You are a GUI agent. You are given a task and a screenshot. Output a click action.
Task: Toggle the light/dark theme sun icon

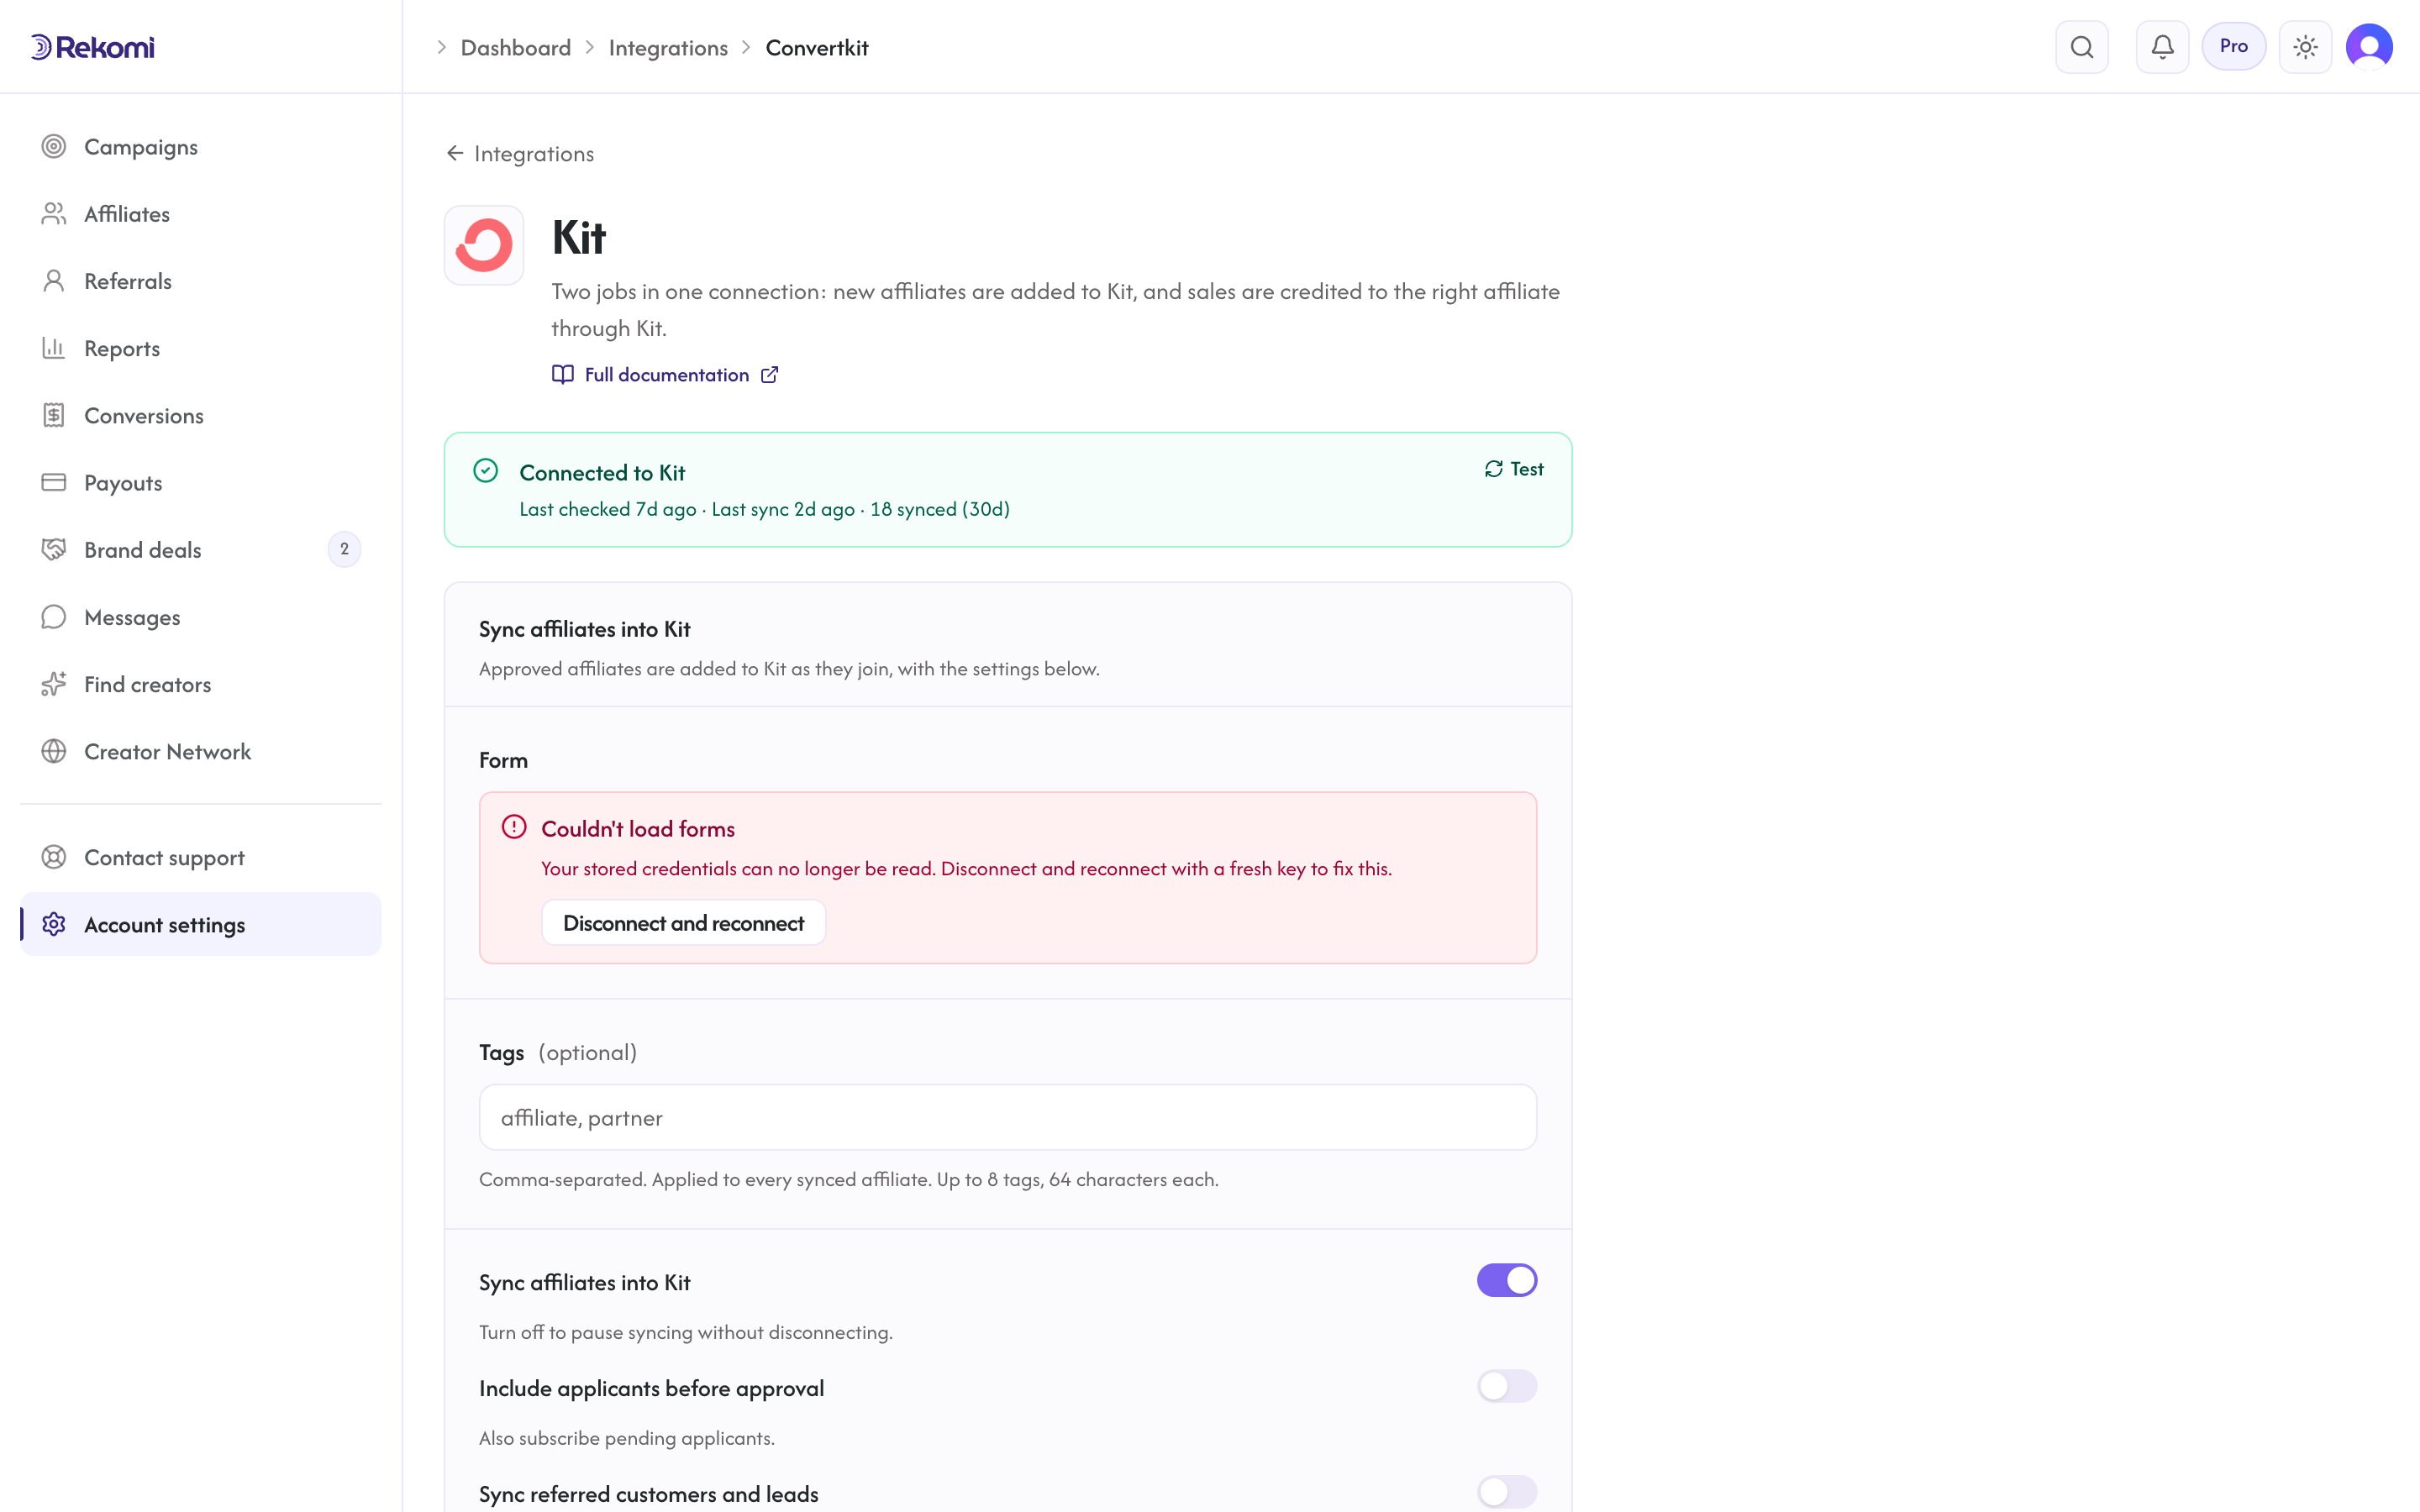pyautogui.click(x=2305, y=47)
